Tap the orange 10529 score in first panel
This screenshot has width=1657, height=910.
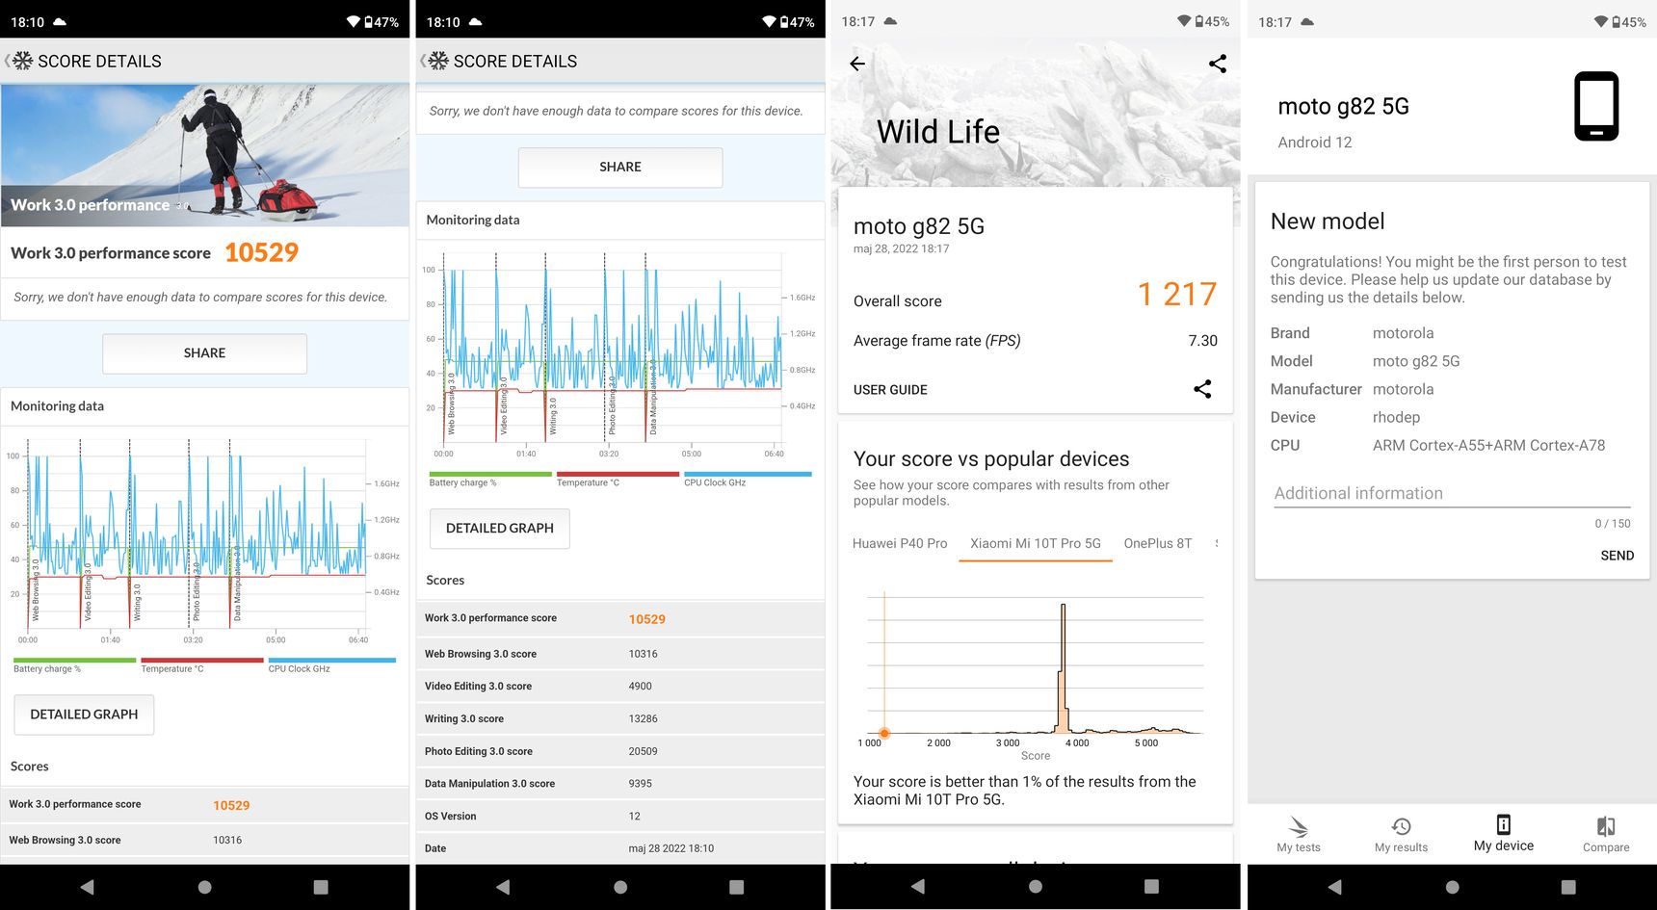tap(261, 252)
